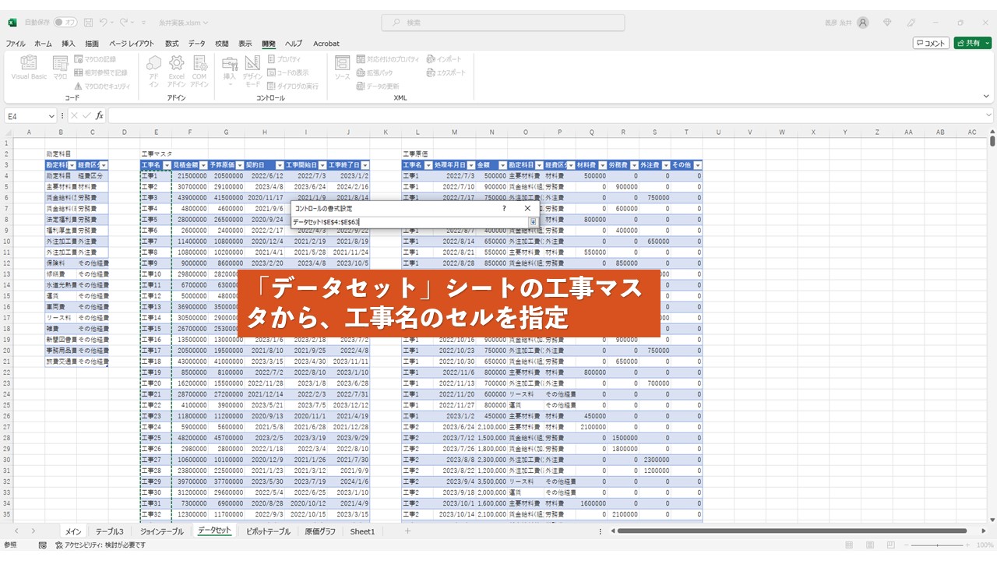Image resolution: width=997 pixels, height=561 pixels.
Task: Click the Redo arrow
Action: click(125, 23)
